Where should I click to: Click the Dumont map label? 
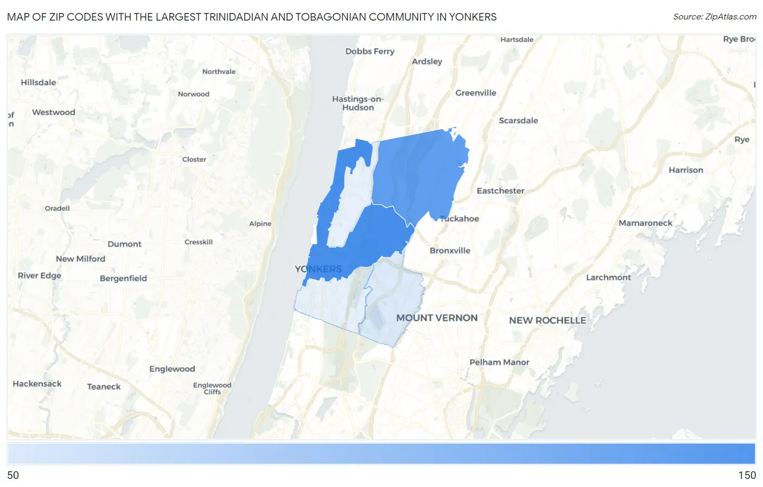(124, 244)
